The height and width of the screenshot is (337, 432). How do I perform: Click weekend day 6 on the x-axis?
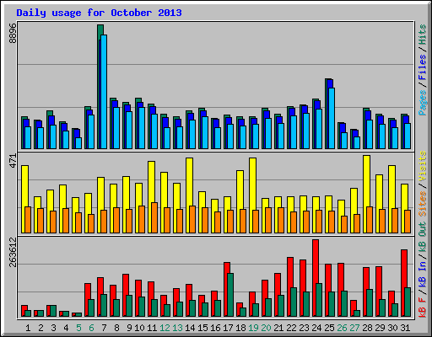91,328
